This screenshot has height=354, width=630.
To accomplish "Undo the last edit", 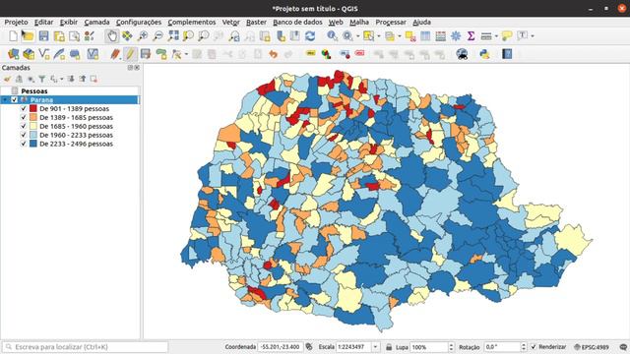I will pyautogui.click(x=274, y=54).
